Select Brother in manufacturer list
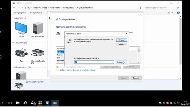 60,52
